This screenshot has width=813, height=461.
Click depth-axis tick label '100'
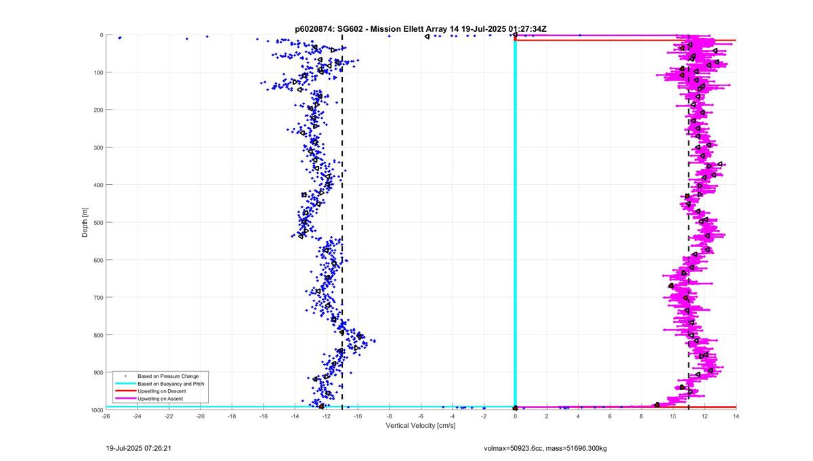(98, 72)
